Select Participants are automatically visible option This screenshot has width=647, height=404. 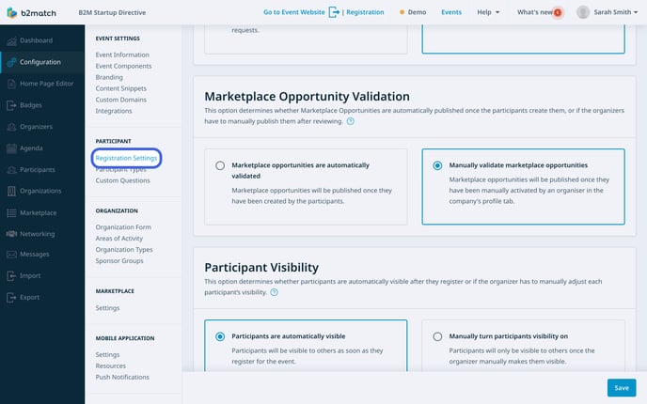pyautogui.click(x=220, y=336)
